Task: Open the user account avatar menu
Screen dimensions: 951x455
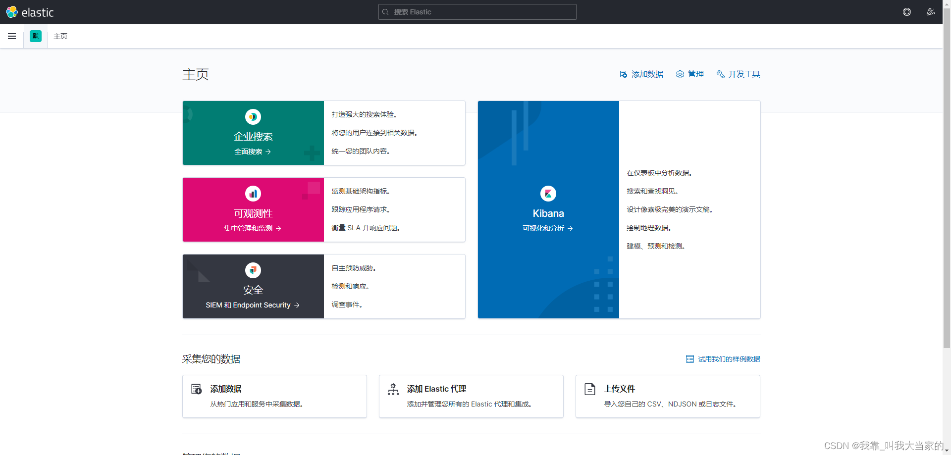Action: [x=930, y=11]
